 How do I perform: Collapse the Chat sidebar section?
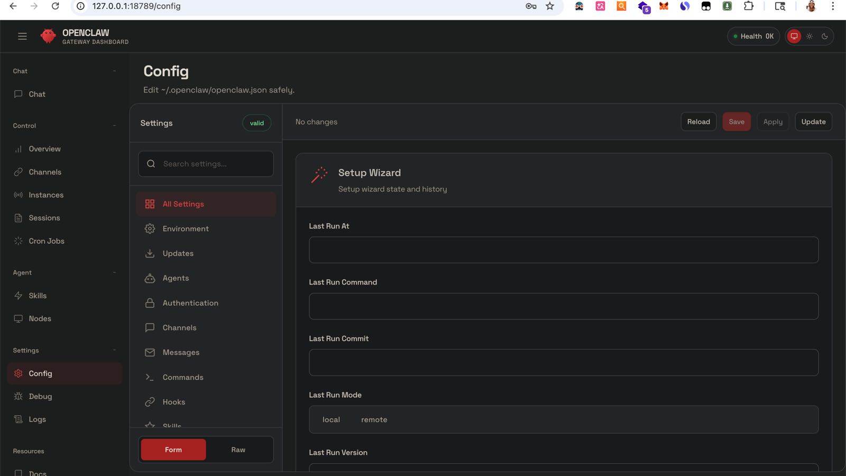pyautogui.click(x=114, y=71)
